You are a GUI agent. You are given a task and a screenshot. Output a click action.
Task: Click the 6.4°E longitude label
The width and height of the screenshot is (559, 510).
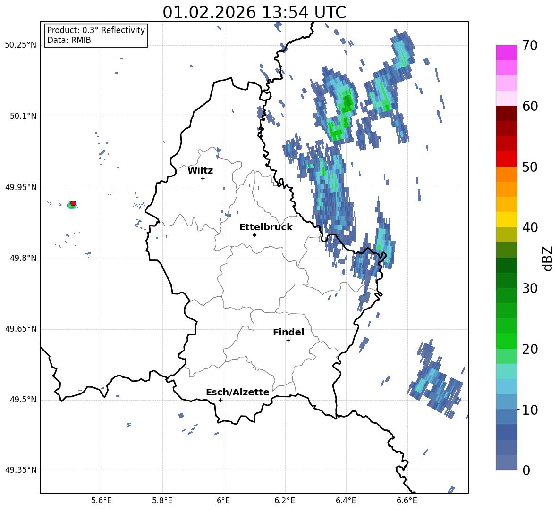pos(346,501)
